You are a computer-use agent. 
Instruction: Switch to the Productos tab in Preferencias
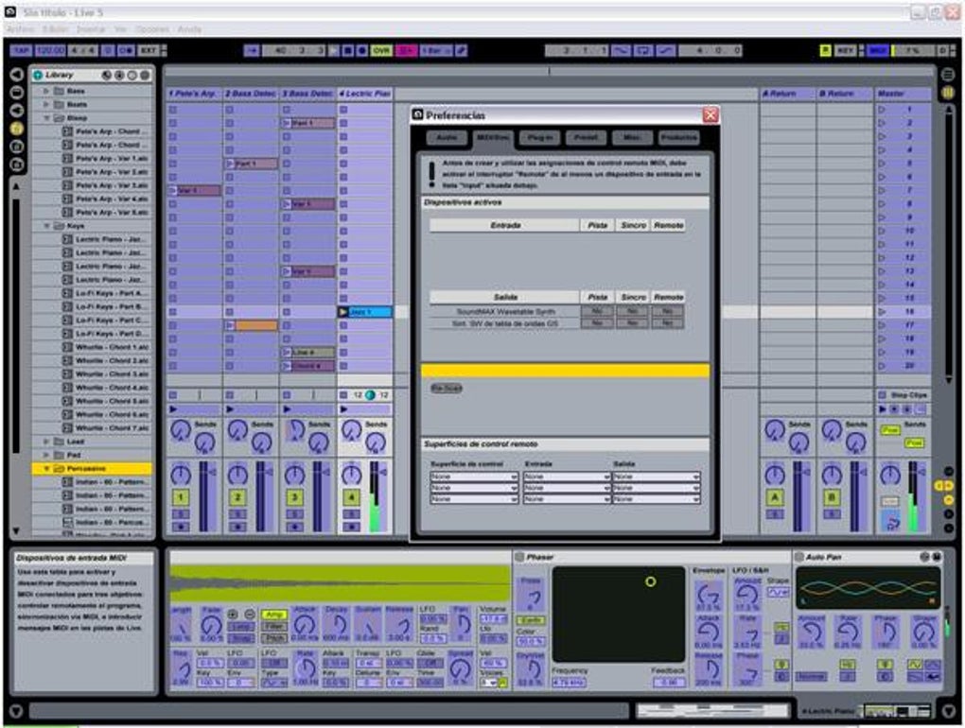point(679,138)
